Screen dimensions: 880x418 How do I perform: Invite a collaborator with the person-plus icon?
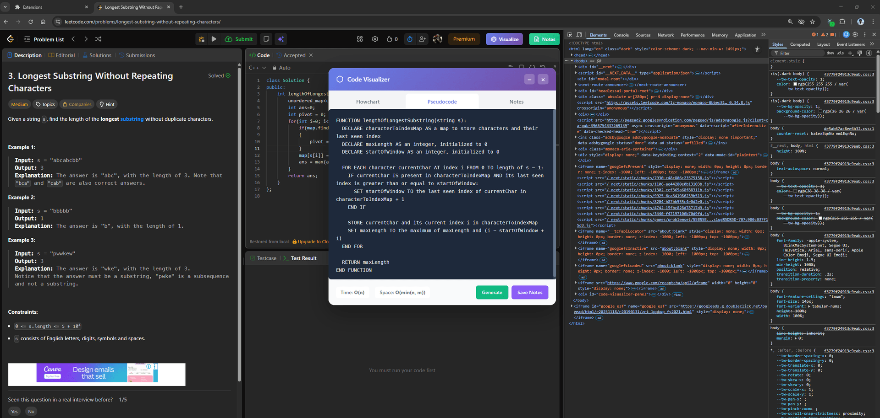click(422, 39)
